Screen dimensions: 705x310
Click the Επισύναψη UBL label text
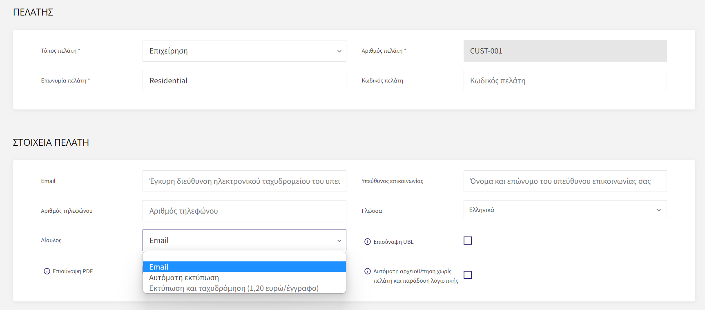pyautogui.click(x=393, y=242)
